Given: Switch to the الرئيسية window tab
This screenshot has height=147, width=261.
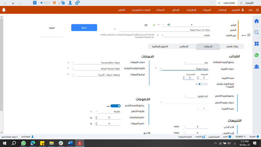Looking at the screenshot, I should (x=249, y=3).
